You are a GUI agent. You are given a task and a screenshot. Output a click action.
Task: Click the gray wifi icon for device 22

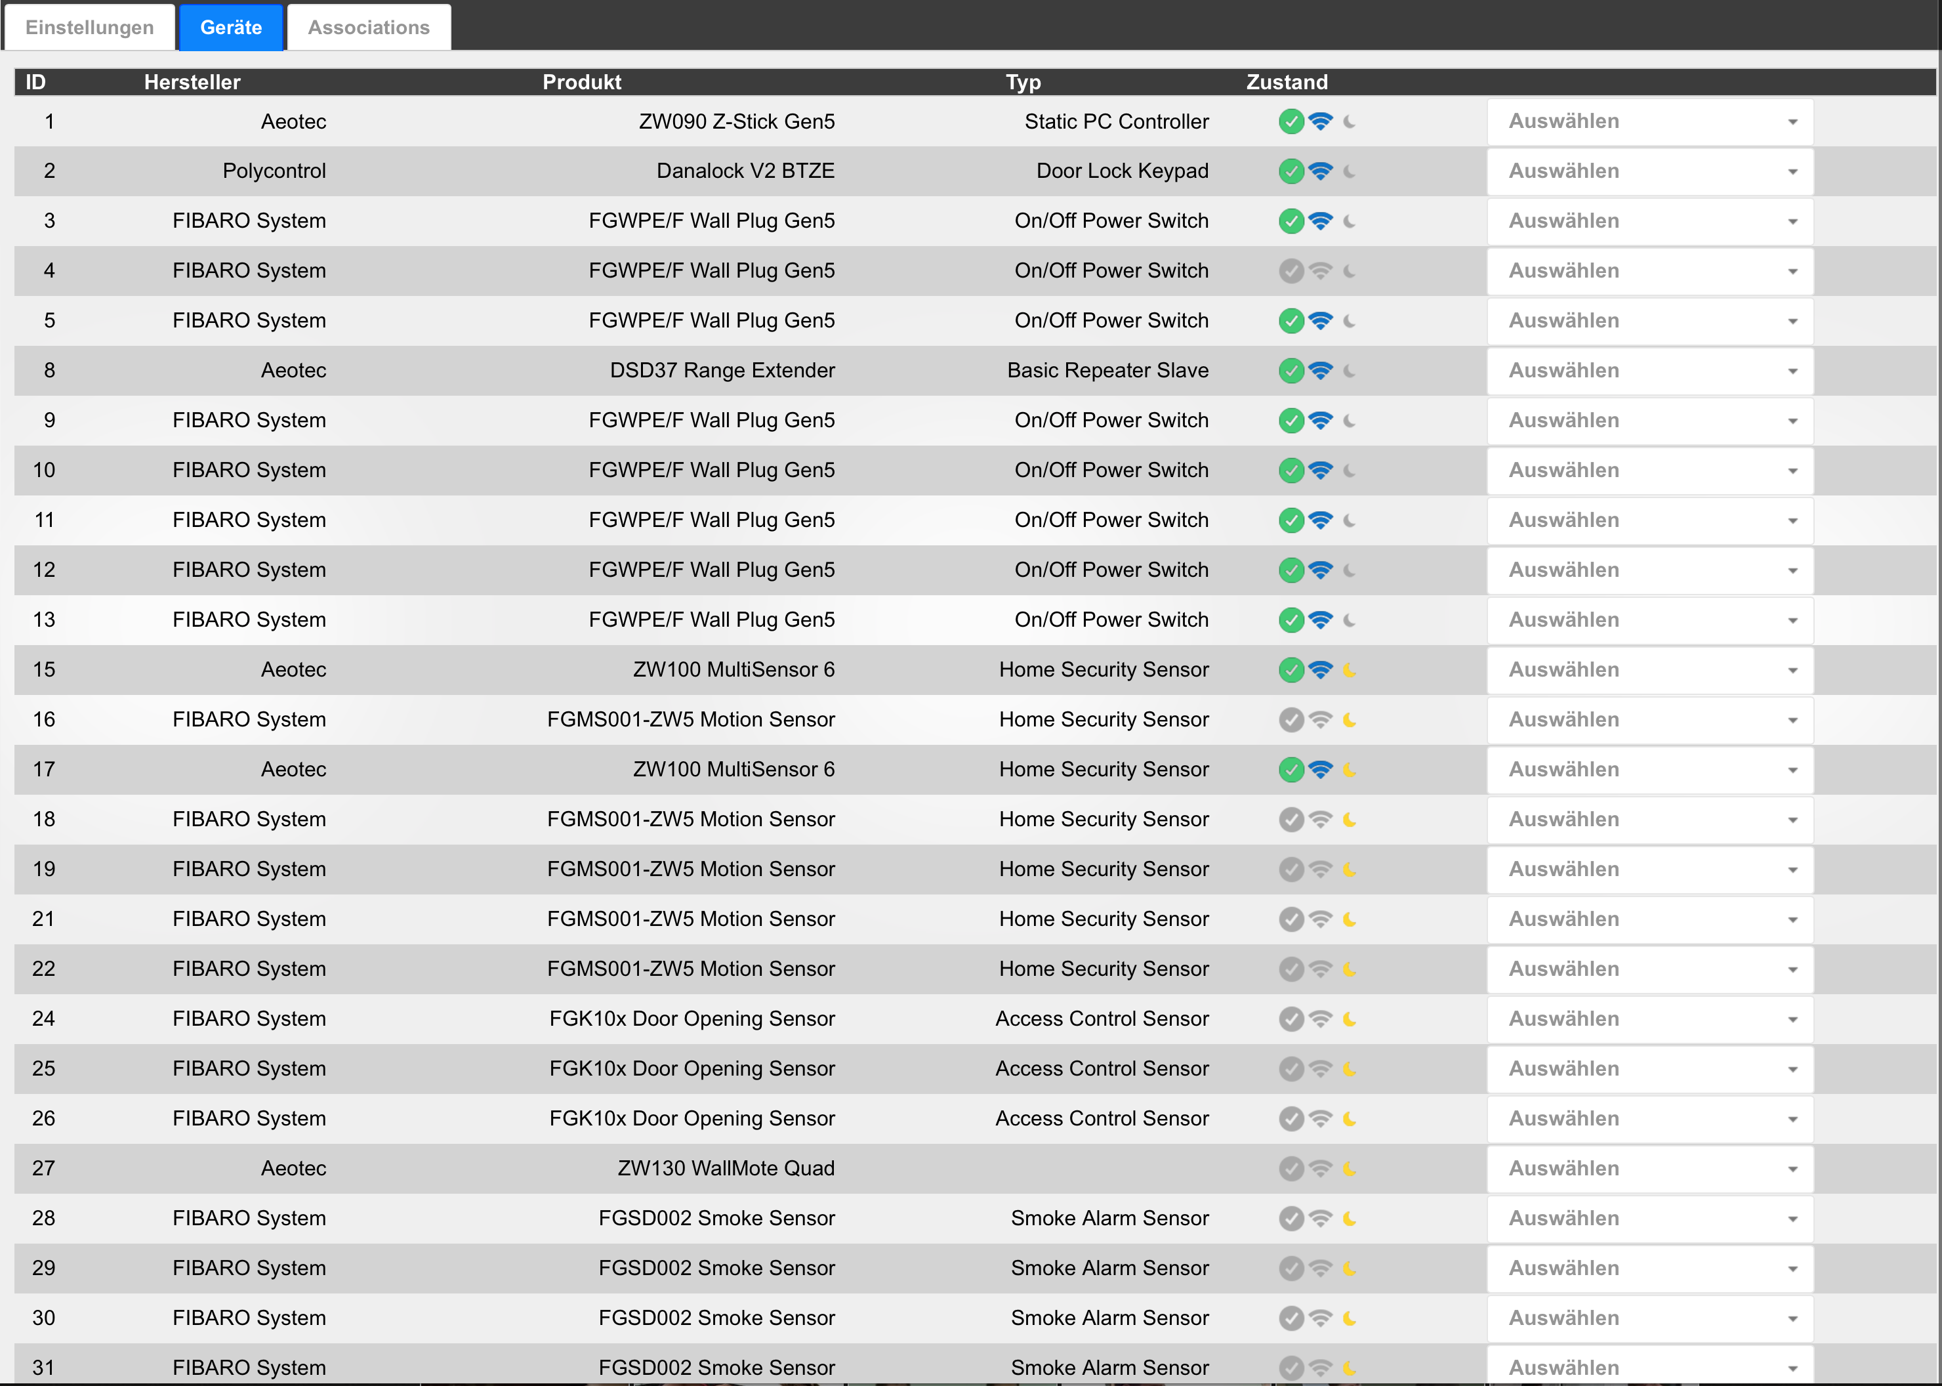(x=1320, y=969)
